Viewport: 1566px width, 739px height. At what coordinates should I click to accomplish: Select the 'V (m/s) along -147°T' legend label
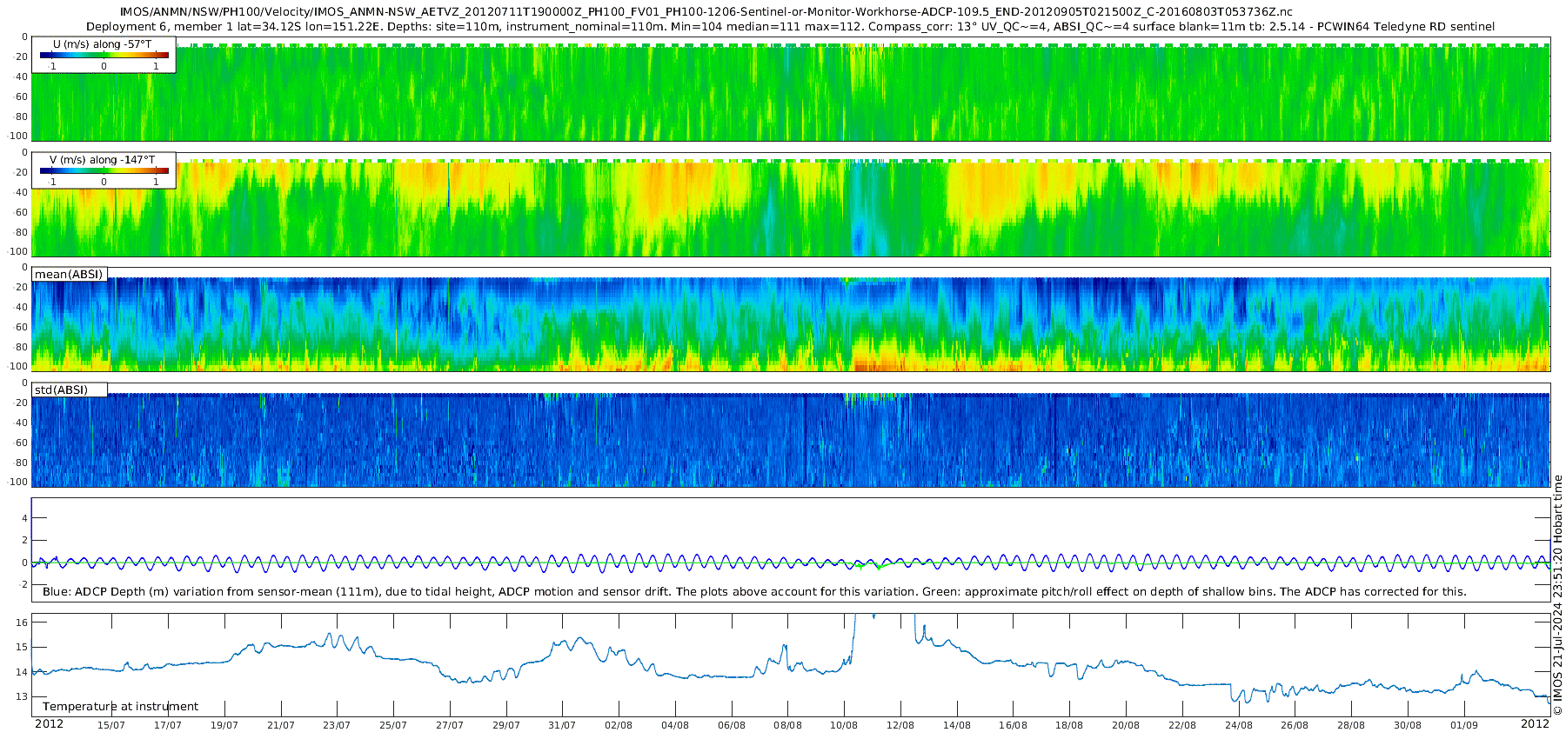(x=103, y=159)
